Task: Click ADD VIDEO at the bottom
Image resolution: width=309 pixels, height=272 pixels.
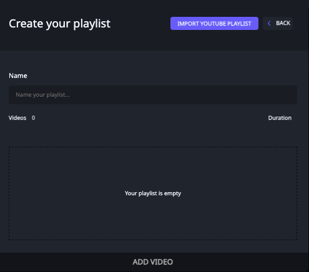Action: [153, 262]
